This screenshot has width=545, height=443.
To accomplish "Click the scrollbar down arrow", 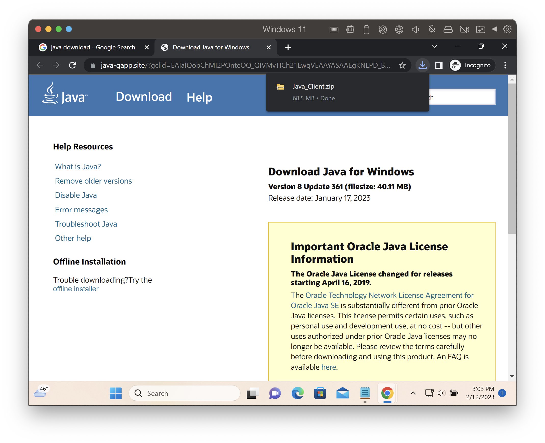I will (x=512, y=376).
